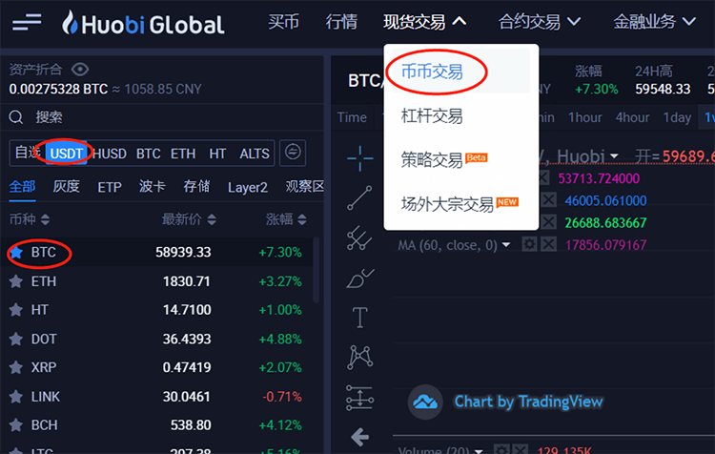Set chart interval to 1hour
This screenshot has height=454, width=715.
coord(585,117)
